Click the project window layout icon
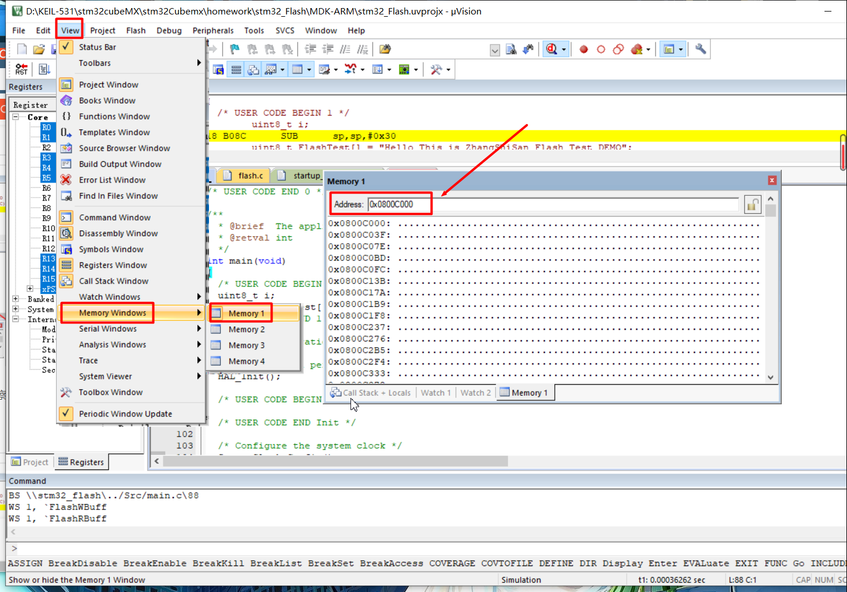Image resolution: width=847 pixels, height=592 pixels. (669, 49)
